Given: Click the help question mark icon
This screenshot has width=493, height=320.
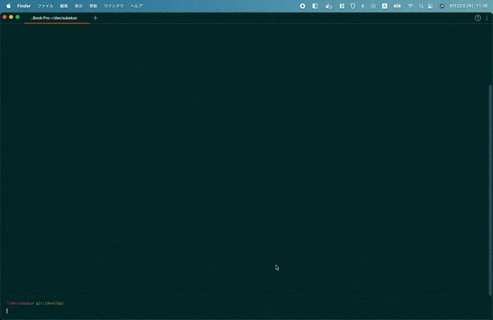Looking at the screenshot, I should (x=478, y=18).
